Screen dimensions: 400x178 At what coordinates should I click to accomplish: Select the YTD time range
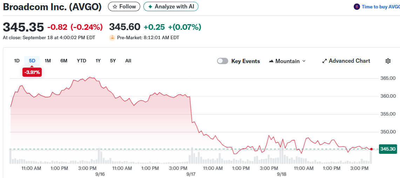82,61
